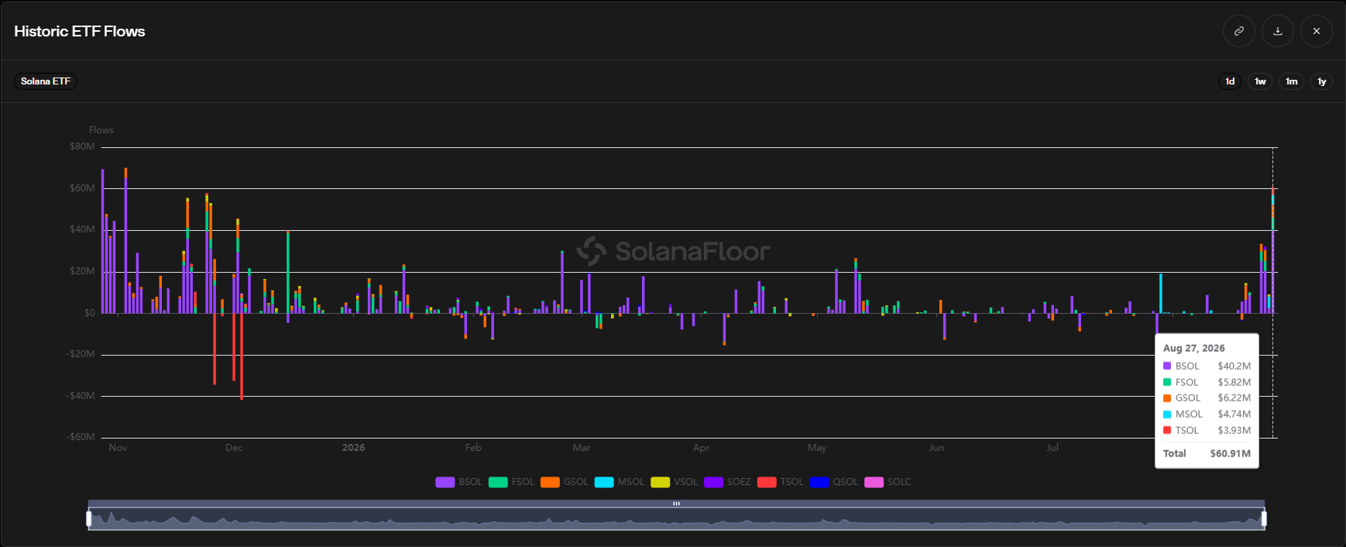The image size is (1346, 547).
Task: Click tooltip date Aug 27, 2026
Action: [x=1193, y=349]
